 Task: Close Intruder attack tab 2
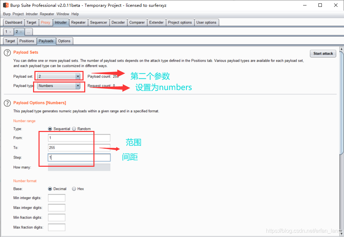21,32
